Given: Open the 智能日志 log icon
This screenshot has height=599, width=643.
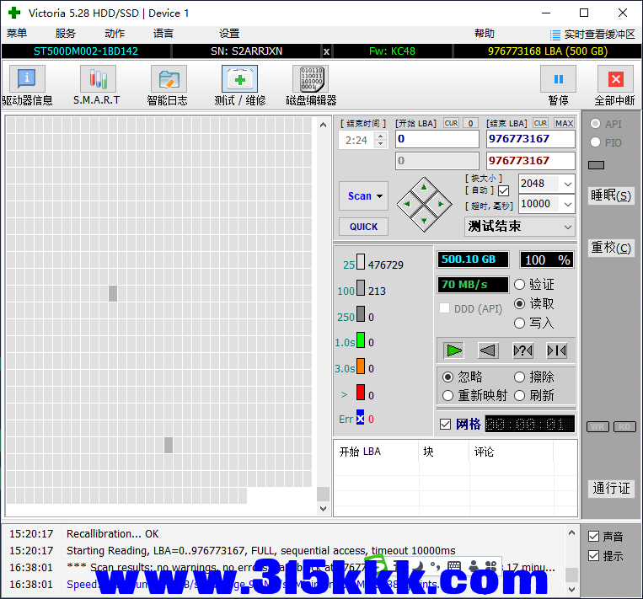Looking at the screenshot, I should [169, 80].
